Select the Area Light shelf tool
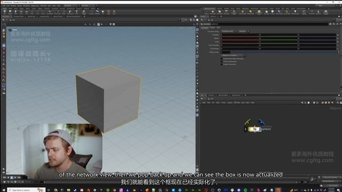This screenshot has height=192, width=342. (x=227, y=12)
